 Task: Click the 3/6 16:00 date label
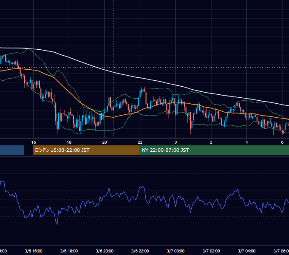[x=34, y=251]
